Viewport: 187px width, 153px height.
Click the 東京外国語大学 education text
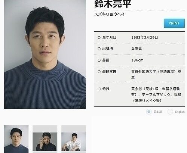(144, 72)
